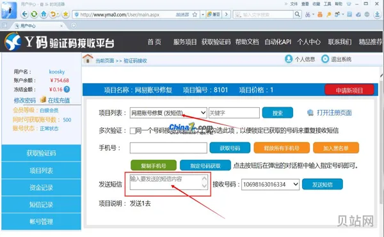
Task: Toggle the 兼容 compatibility mode button
Action: pyautogui.click(x=214, y=15)
